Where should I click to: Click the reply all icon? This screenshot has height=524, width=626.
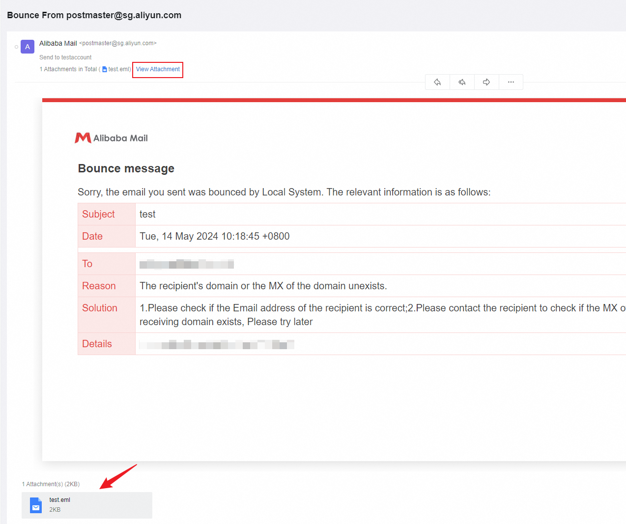462,82
